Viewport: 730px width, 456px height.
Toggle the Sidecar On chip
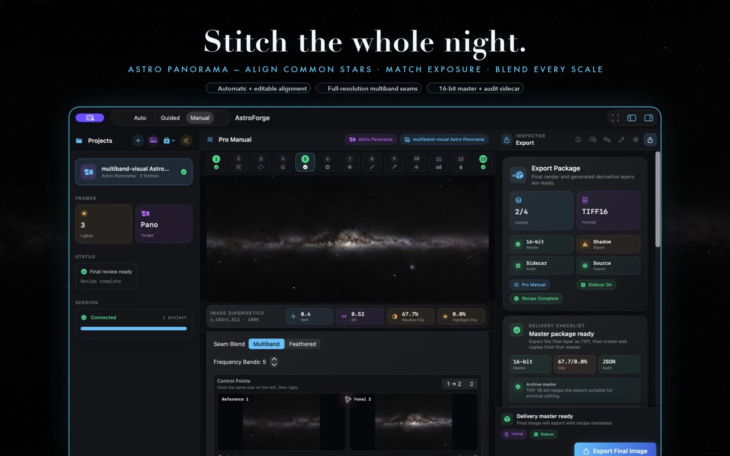click(596, 285)
